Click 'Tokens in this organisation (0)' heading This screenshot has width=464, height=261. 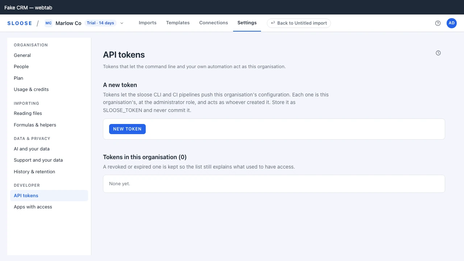click(x=145, y=157)
